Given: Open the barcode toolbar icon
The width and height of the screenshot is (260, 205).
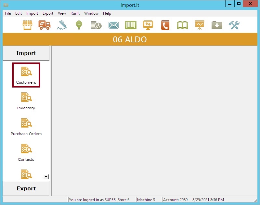Looking at the screenshot, I should tap(131, 25).
